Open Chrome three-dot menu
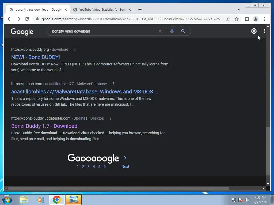Viewport: 274px width, 205px height. pyautogui.click(x=264, y=19)
